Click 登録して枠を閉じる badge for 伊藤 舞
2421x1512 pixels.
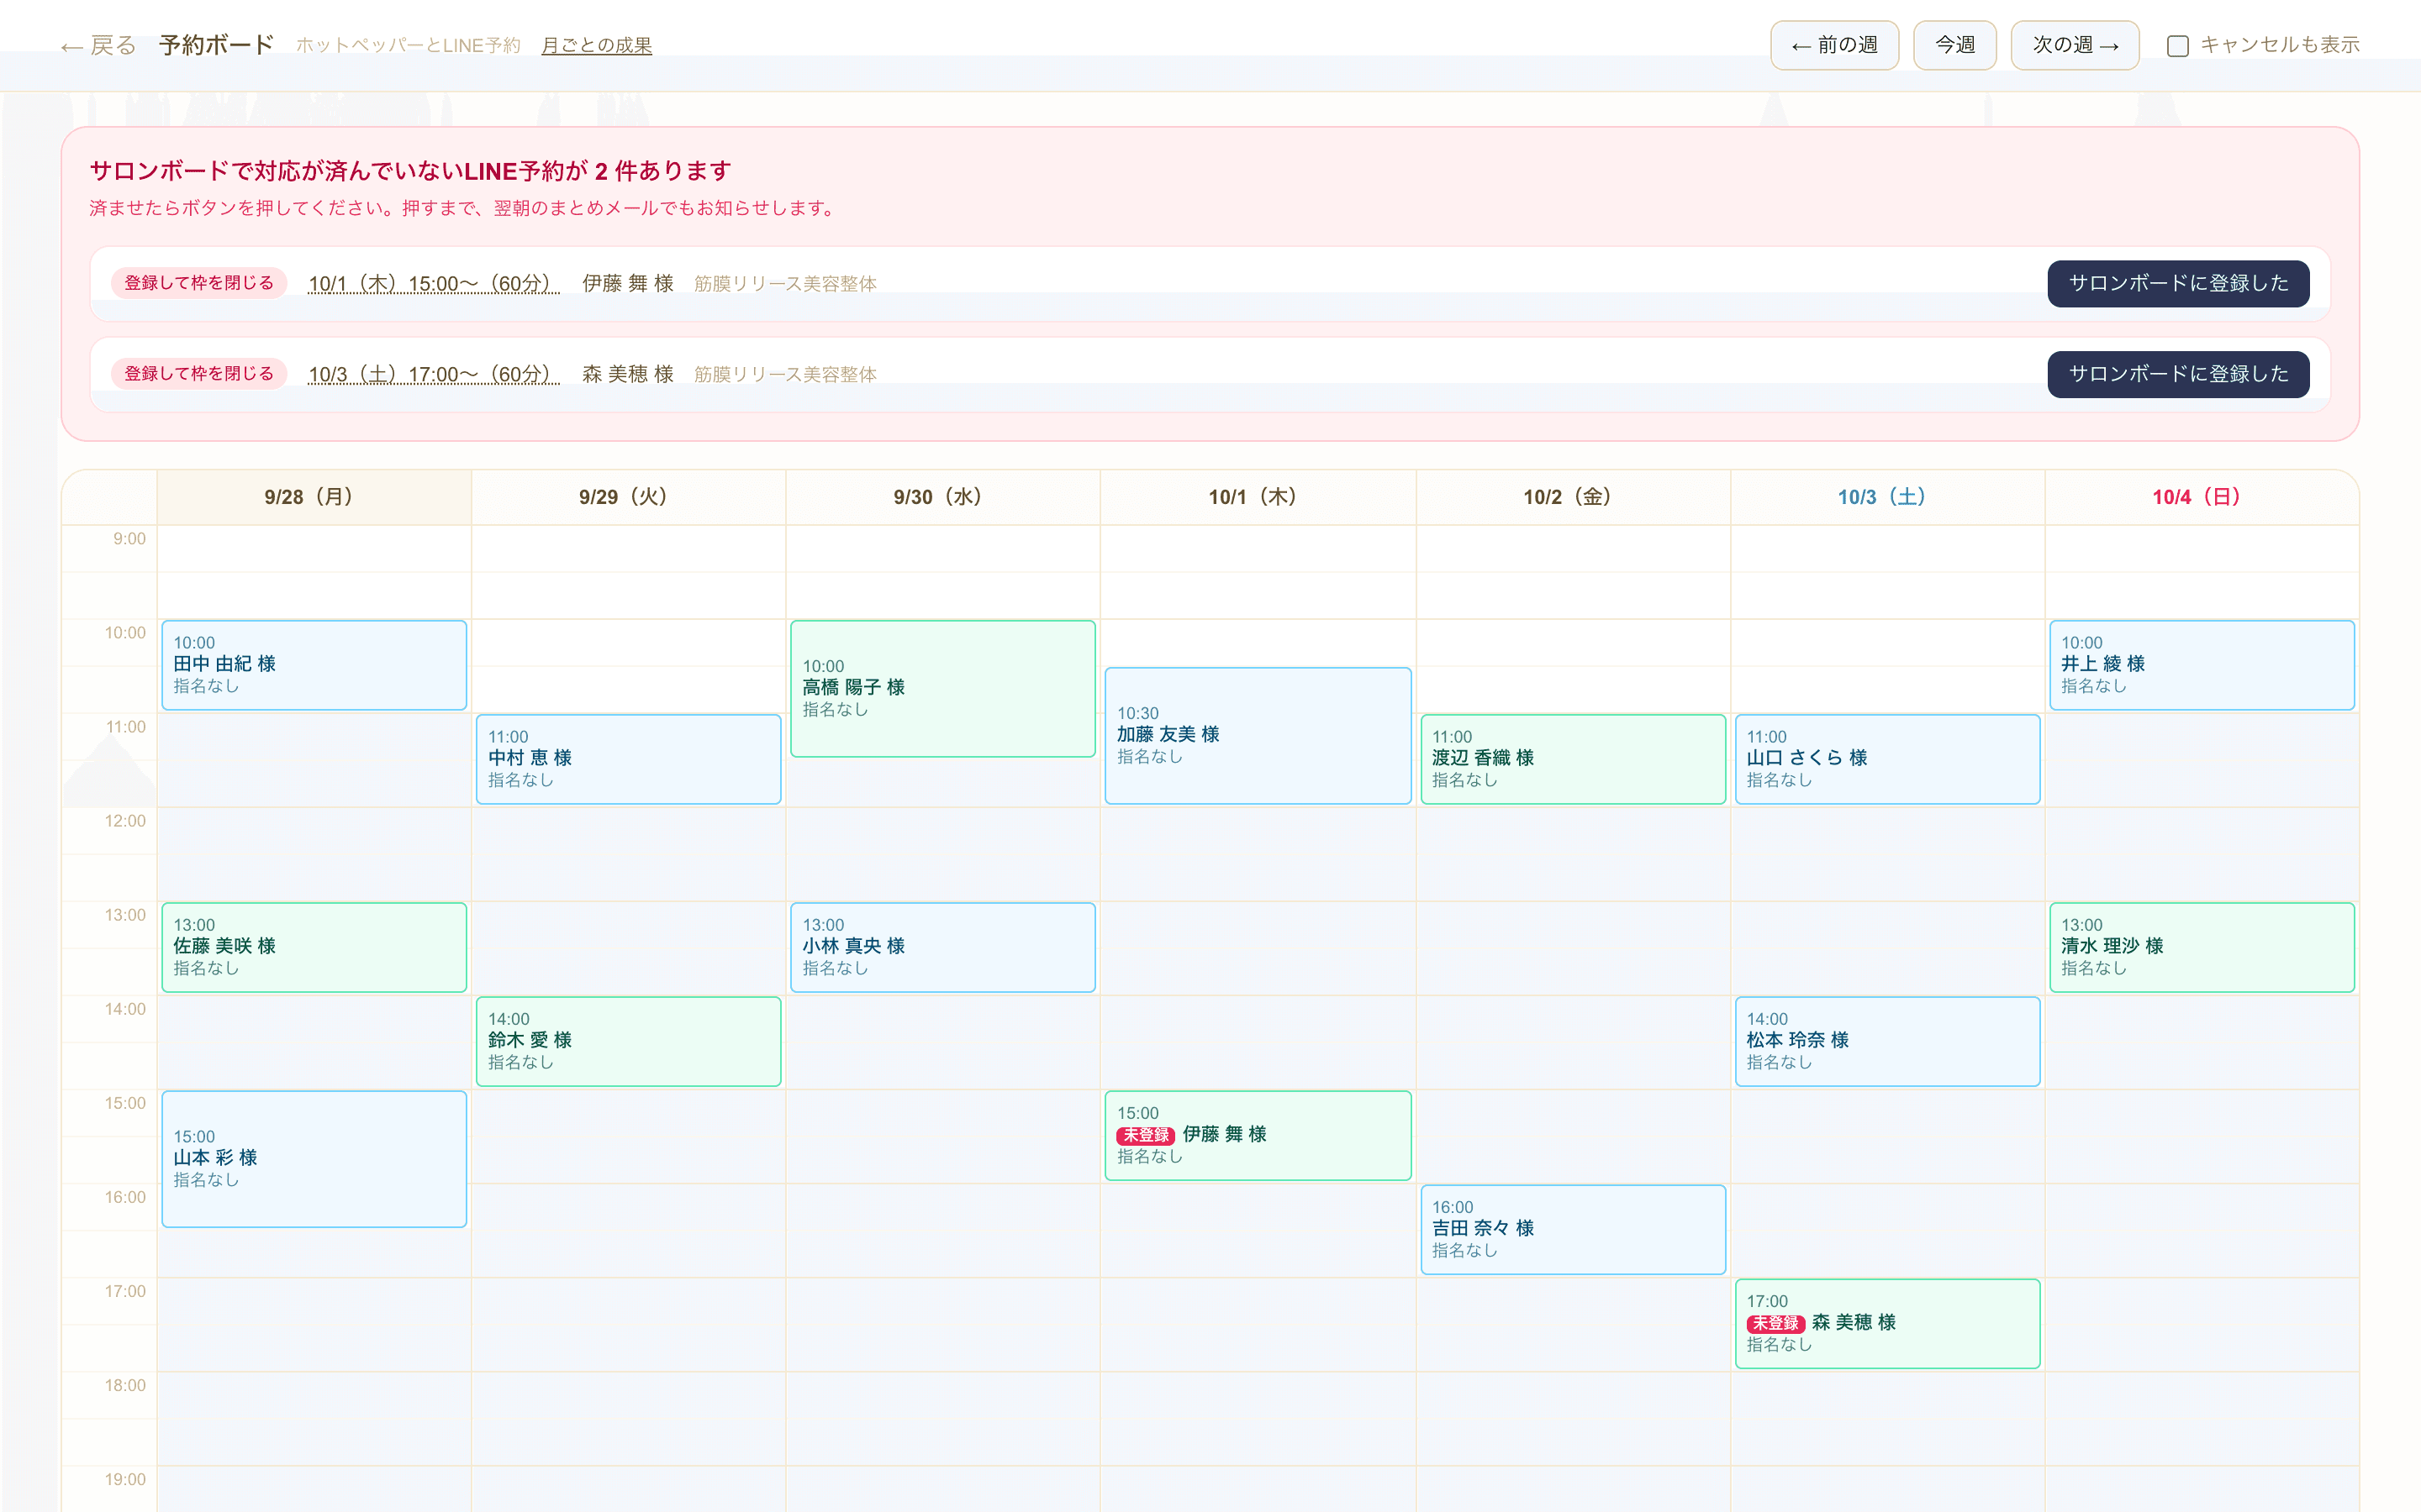tap(198, 283)
